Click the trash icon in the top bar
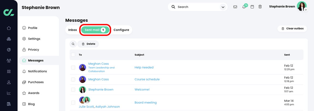Image resolution: width=314 pixels, height=111 pixels. pyautogui.click(x=260, y=7)
